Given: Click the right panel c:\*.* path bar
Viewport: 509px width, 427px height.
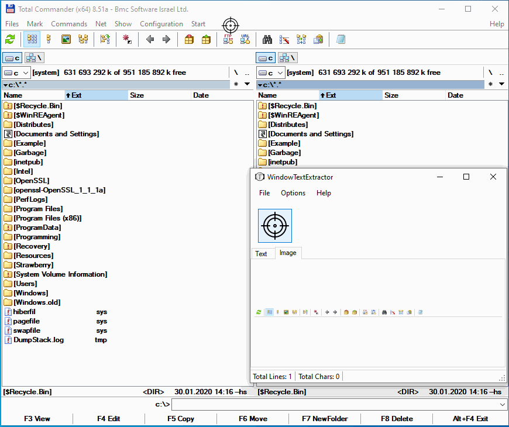Looking at the screenshot, I should 370,85.
